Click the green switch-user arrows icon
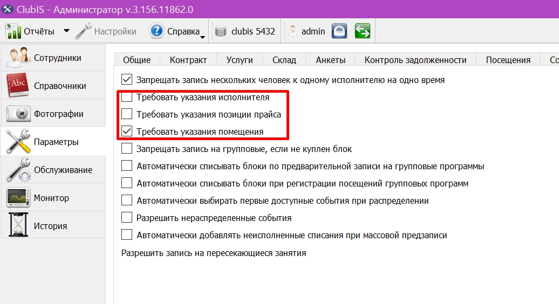The height and width of the screenshot is (304, 559). 363,31
